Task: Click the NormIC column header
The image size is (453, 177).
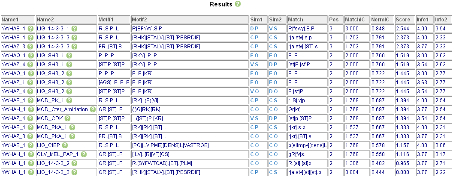Action: [380, 20]
